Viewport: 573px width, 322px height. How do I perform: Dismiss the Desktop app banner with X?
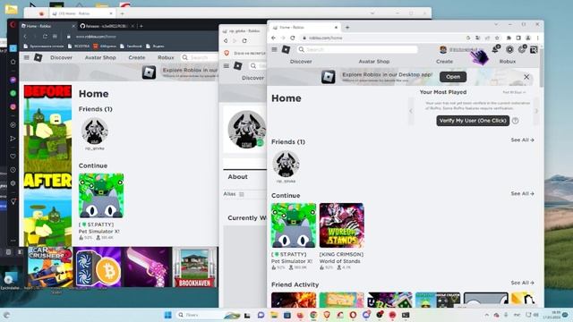[x=526, y=77]
